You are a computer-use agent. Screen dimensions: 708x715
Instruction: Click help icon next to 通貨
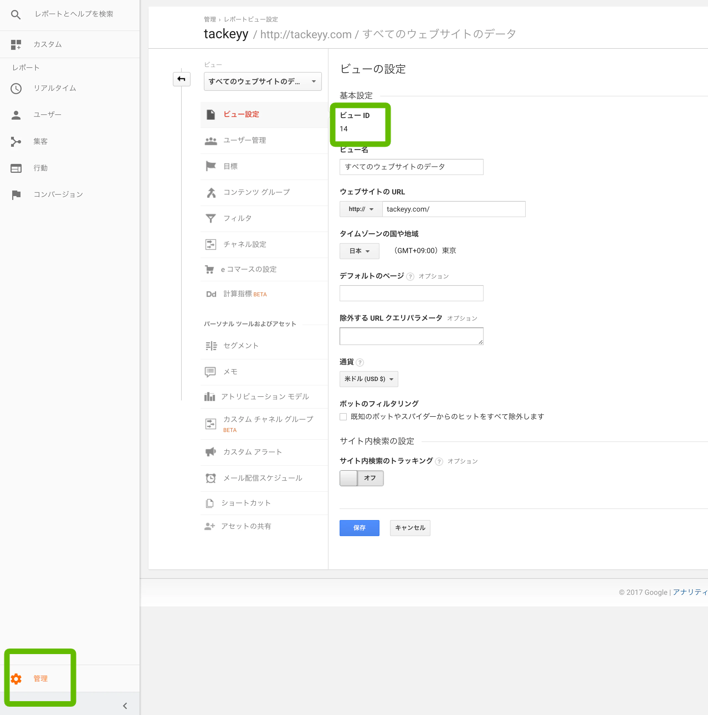tap(360, 362)
